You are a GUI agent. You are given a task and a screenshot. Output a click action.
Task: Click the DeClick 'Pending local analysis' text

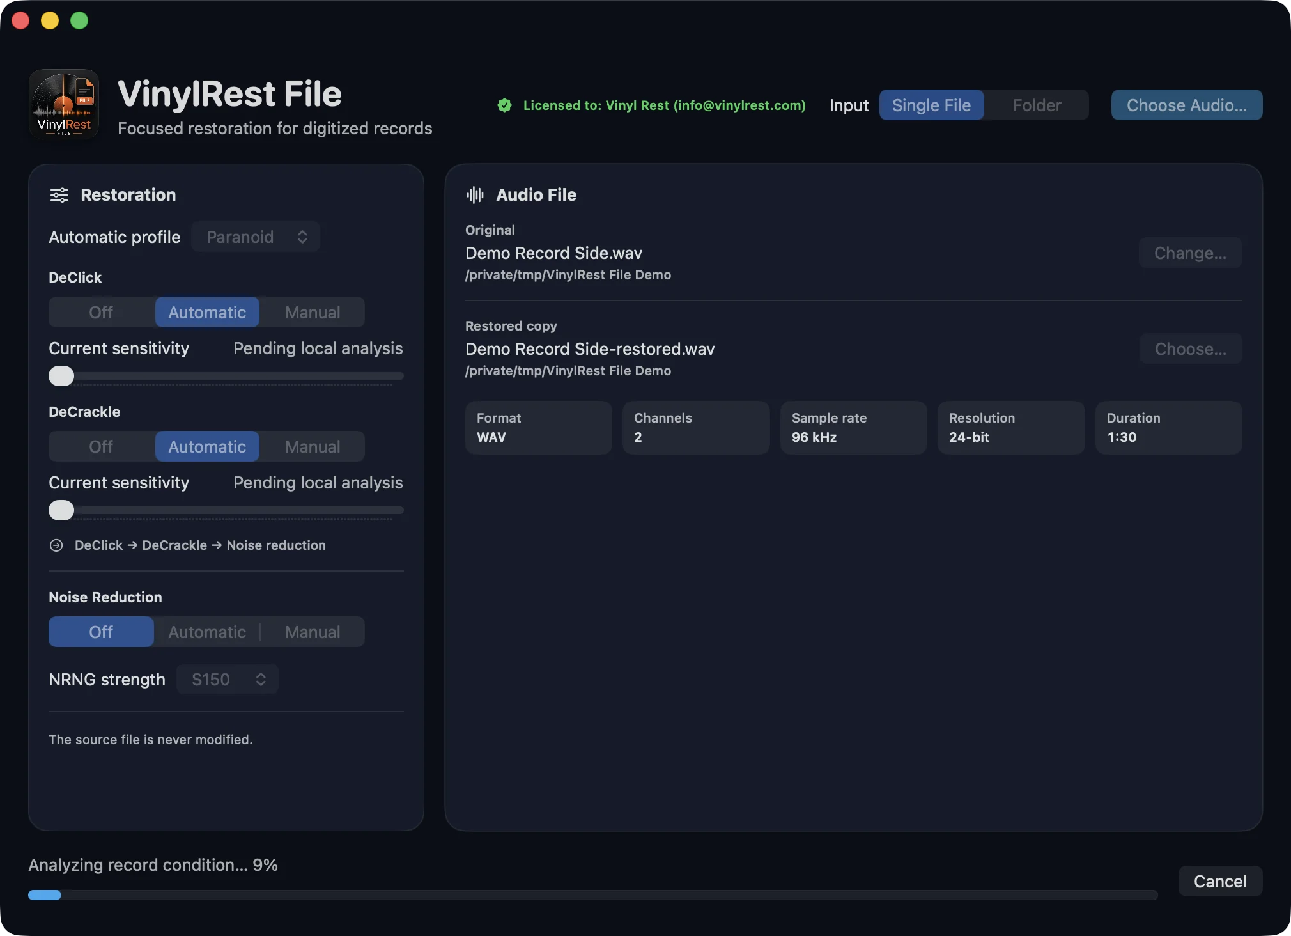pyautogui.click(x=318, y=348)
